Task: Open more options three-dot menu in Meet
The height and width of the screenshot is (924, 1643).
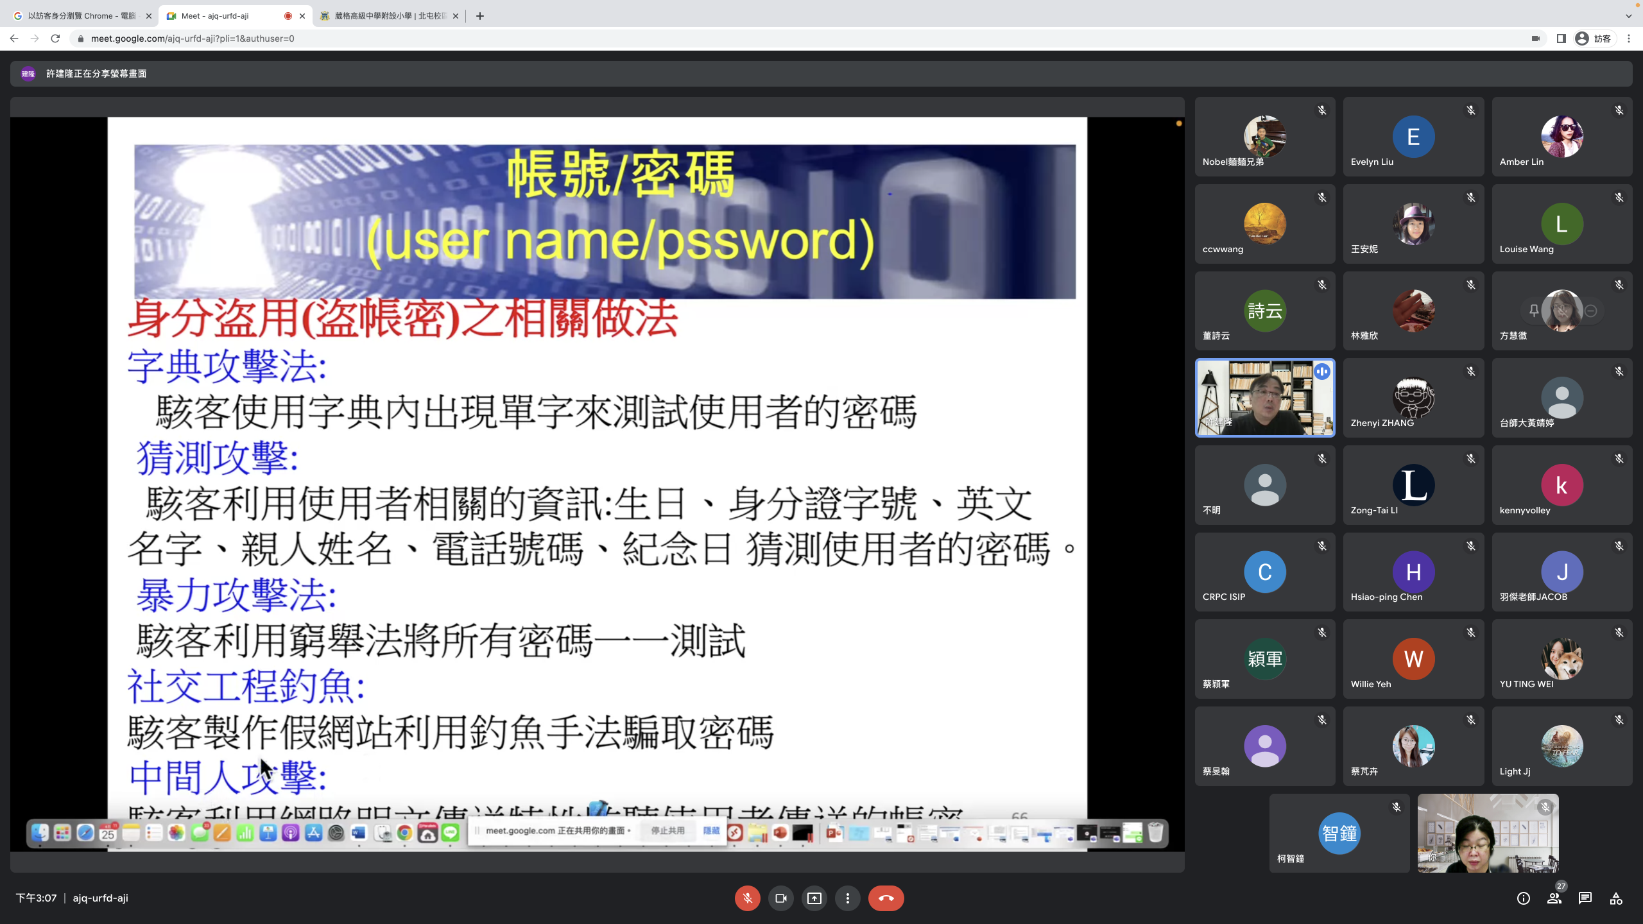Action: point(847,898)
